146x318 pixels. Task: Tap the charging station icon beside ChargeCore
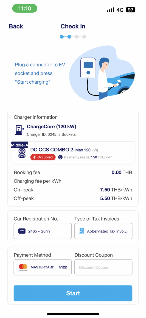19,130
